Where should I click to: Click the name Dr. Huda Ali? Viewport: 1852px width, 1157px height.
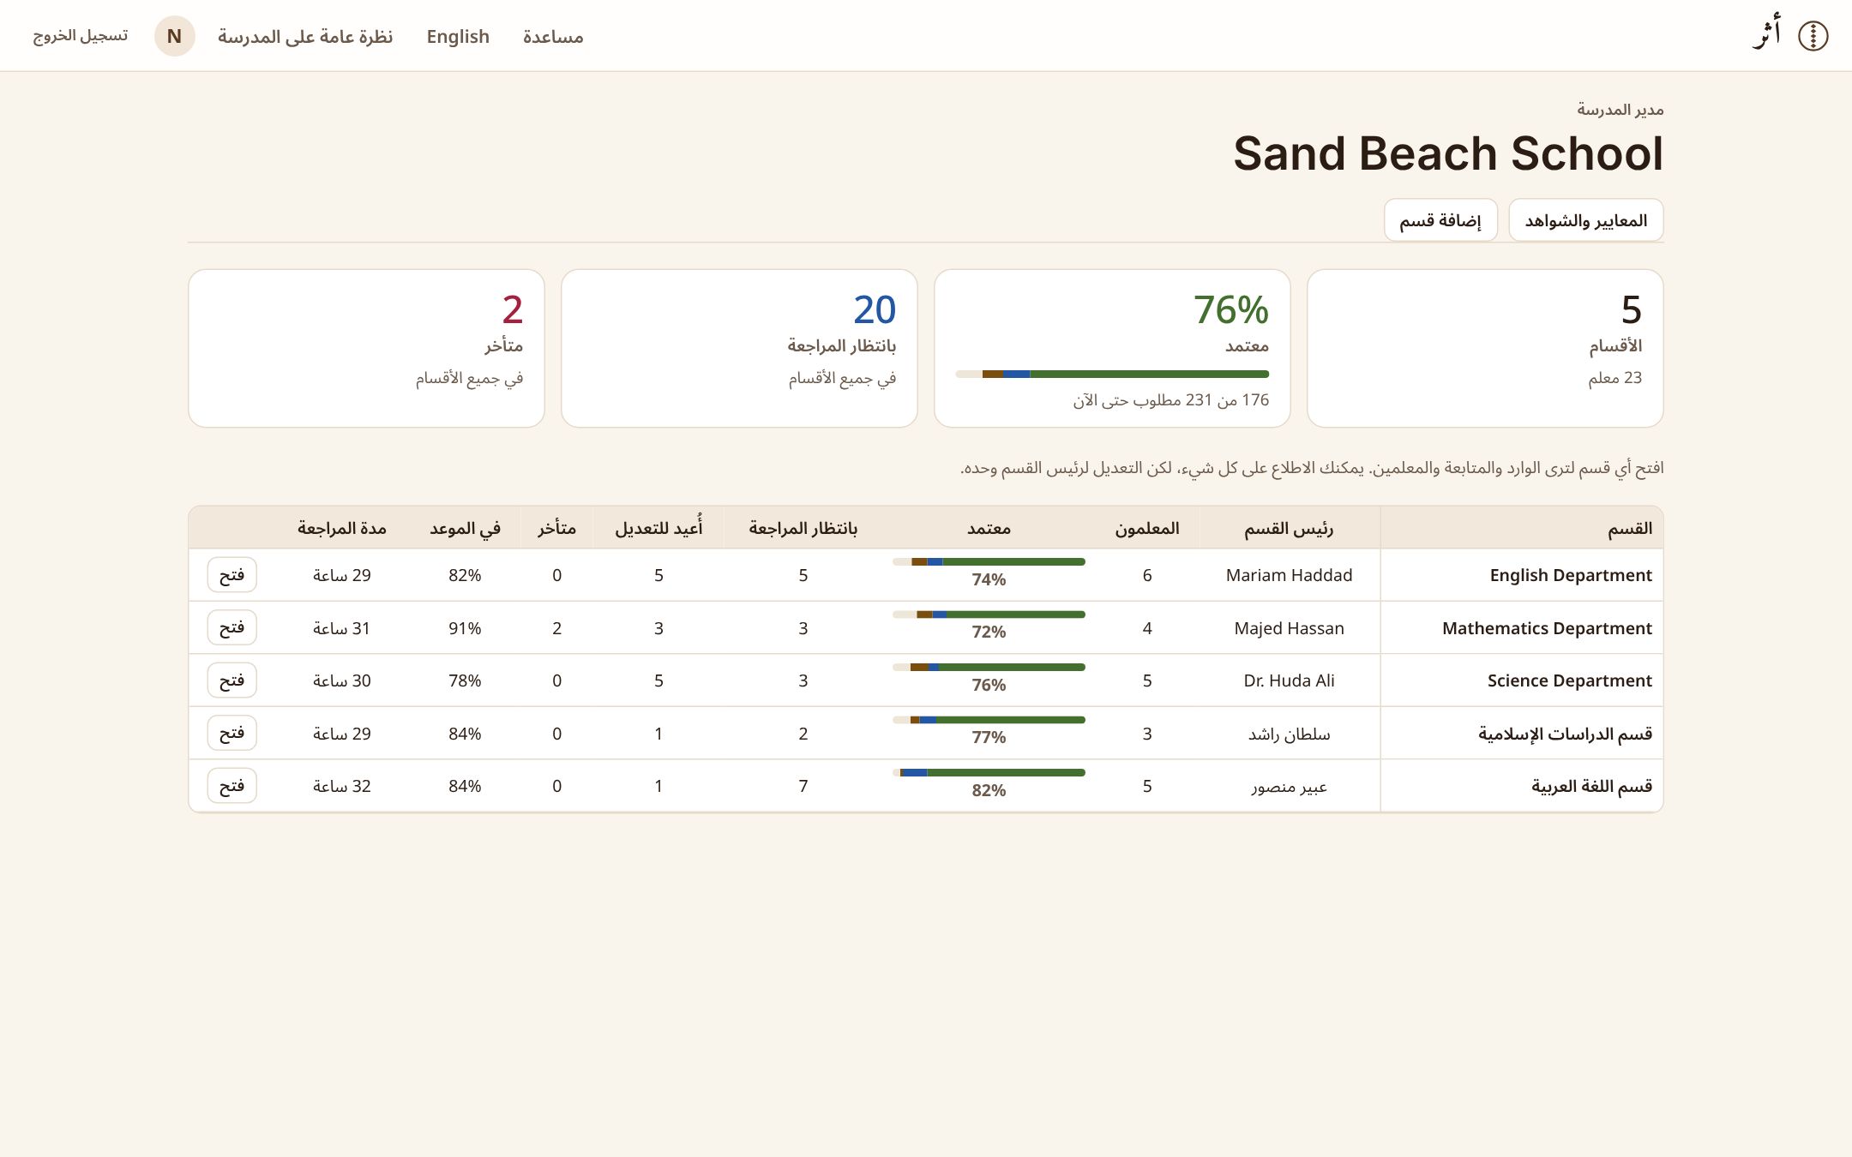tap(1289, 680)
